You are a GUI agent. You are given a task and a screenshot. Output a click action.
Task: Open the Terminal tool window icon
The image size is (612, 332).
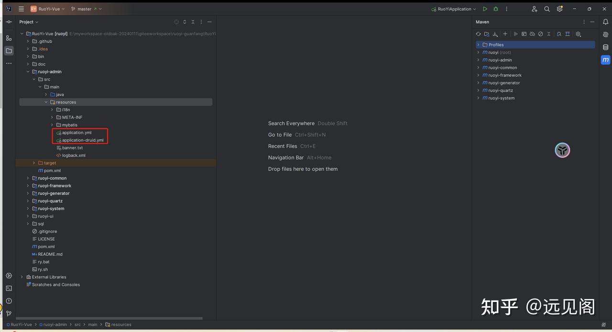[x=9, y=288]
